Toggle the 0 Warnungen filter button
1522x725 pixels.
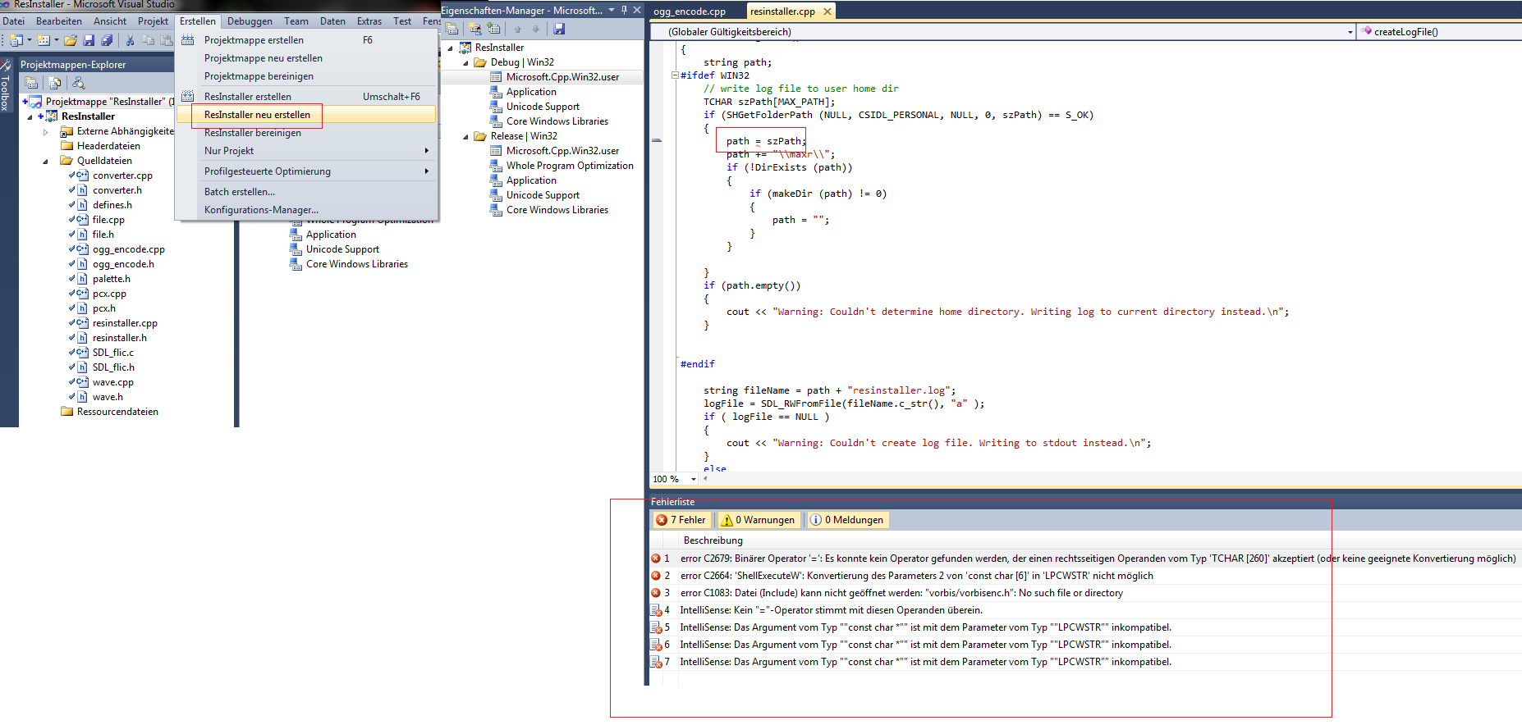click(x=758, y=520)
